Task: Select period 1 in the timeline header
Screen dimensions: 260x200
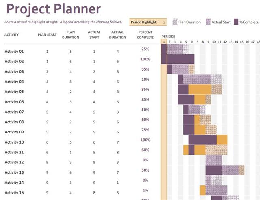Action: (x=164, y=41)
